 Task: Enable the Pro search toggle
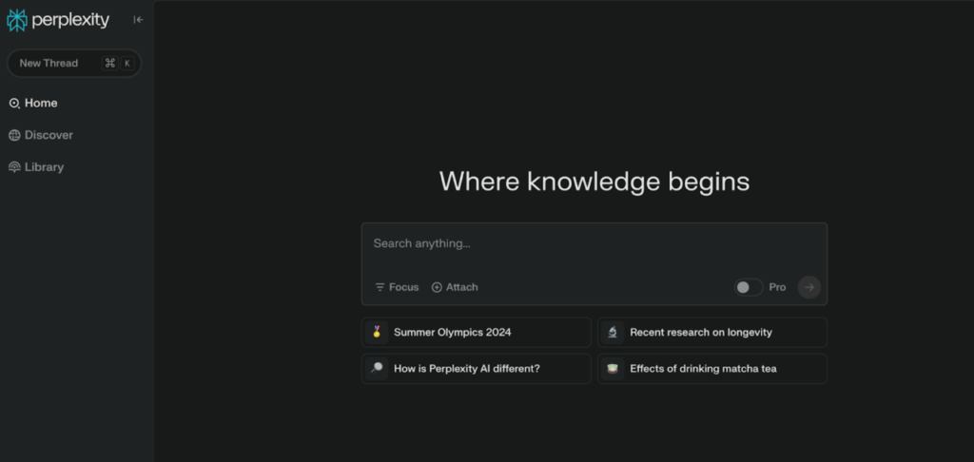[x=748, y=287]
